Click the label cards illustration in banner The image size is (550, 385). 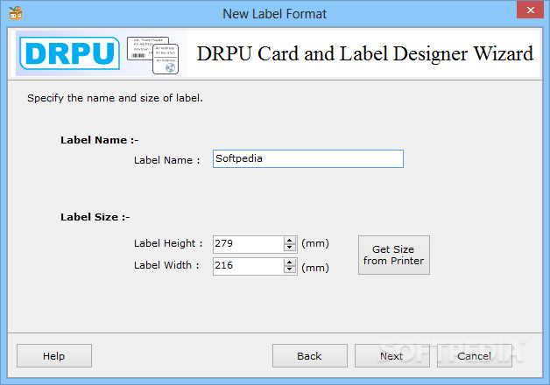tap(152, 55)
